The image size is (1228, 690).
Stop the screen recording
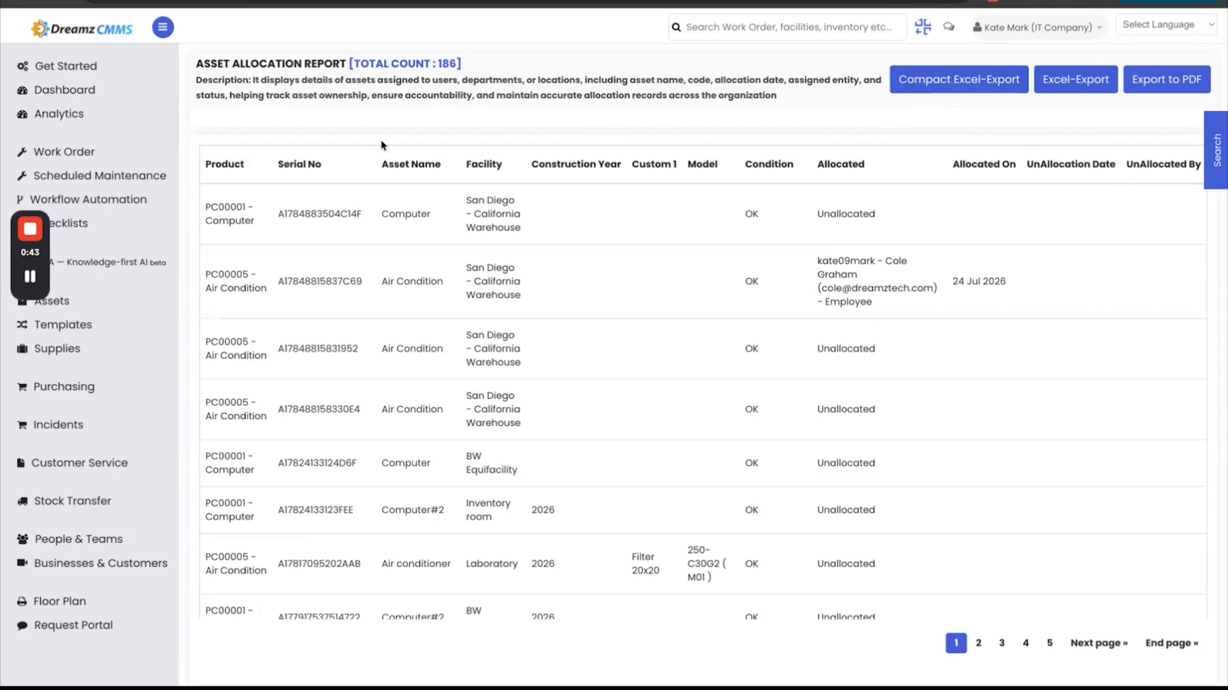[x=30, y=229]
